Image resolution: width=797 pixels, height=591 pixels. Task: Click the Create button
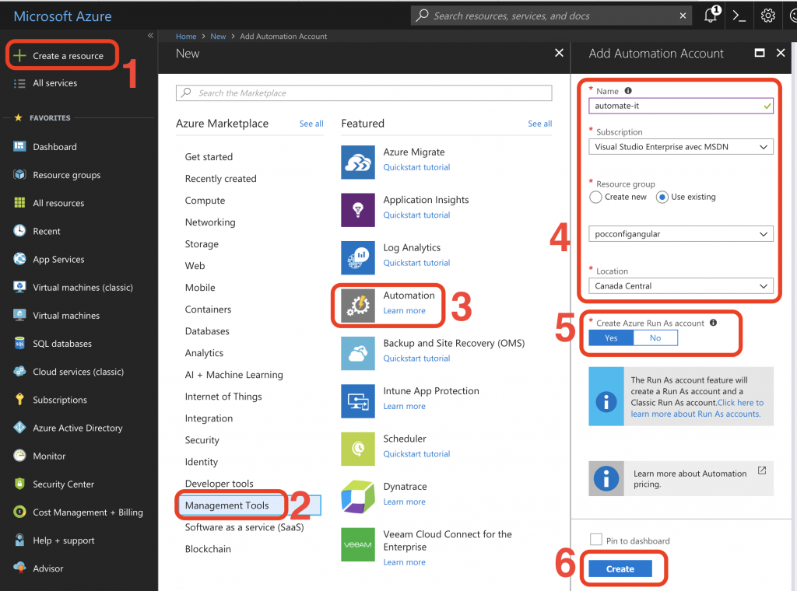point(620,568)
